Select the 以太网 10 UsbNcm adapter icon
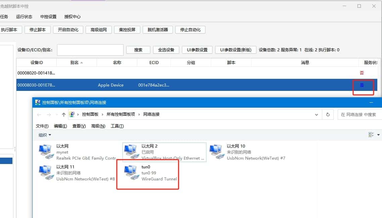Viewport: 382px width, 218px height. point(217,152)
